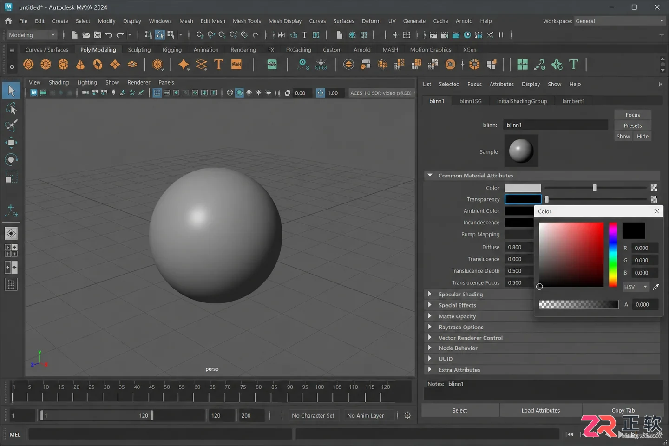Image resolution: width=669 pixels, height=446 pixels.
Task: Switch to the Sculpting shelf tab
Action: 139,50
